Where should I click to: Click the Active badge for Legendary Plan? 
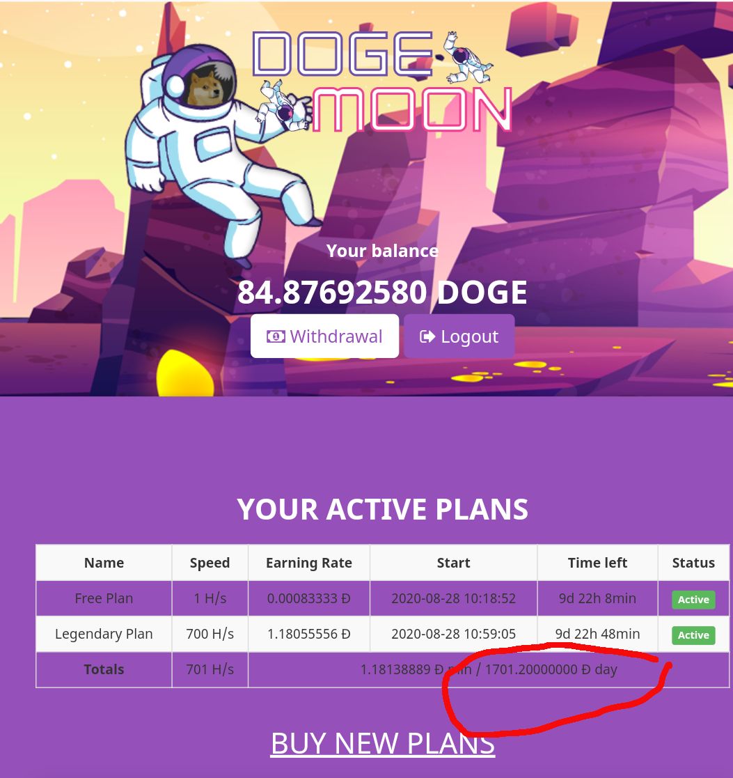693,635
